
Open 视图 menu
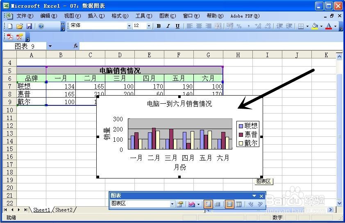73,16
